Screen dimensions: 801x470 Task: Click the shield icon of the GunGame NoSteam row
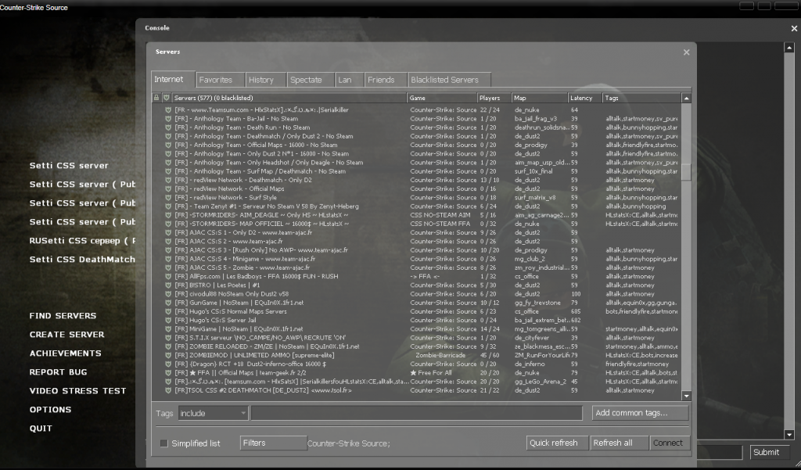(x=168, y=303)
